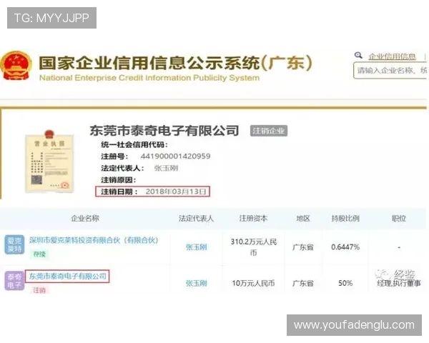Click the 注销企业 status badge

[268, 131]
